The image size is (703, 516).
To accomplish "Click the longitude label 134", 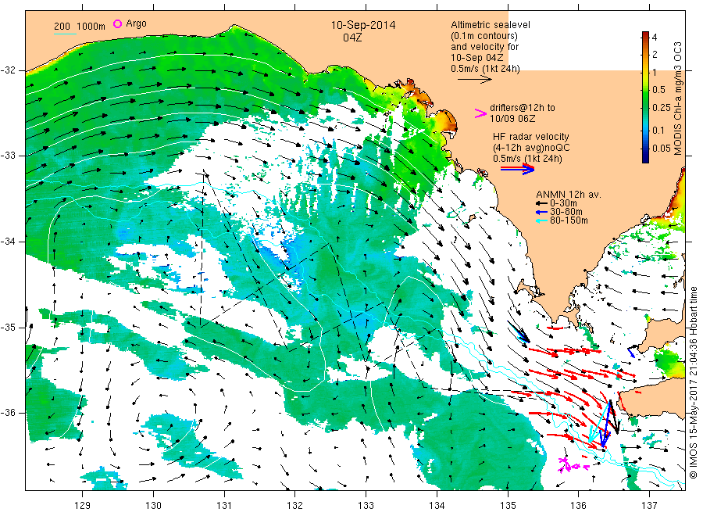I will click(437, 506).
